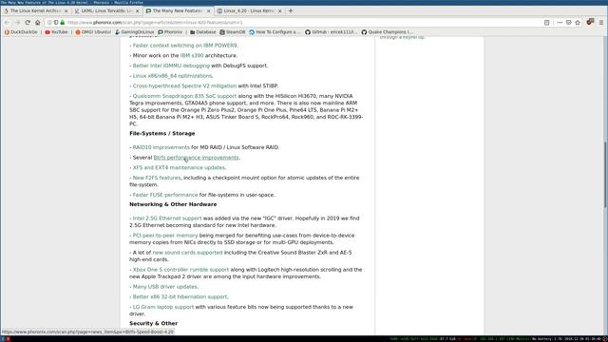Open the IBM s390 link

coord(192,55)
